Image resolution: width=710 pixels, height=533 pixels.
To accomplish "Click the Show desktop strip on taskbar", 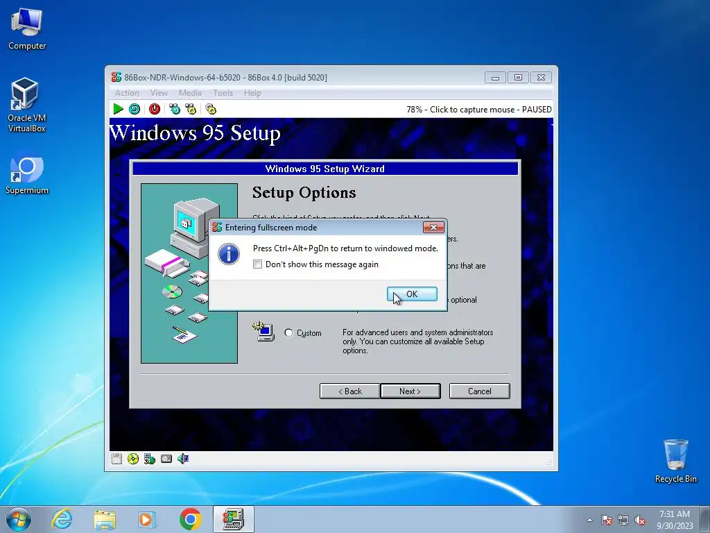I will [x=706, y=519].
